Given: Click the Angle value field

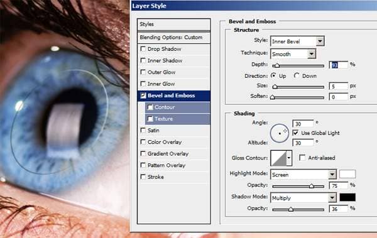Looking at the screenshot, I should [x=303, y=124].
